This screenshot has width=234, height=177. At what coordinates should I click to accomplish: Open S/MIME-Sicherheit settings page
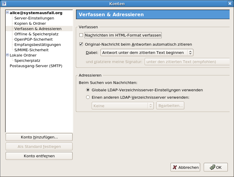(31, 50)
